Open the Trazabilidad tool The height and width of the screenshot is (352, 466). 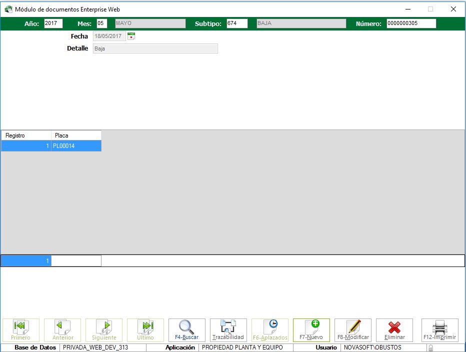point(228,330)
